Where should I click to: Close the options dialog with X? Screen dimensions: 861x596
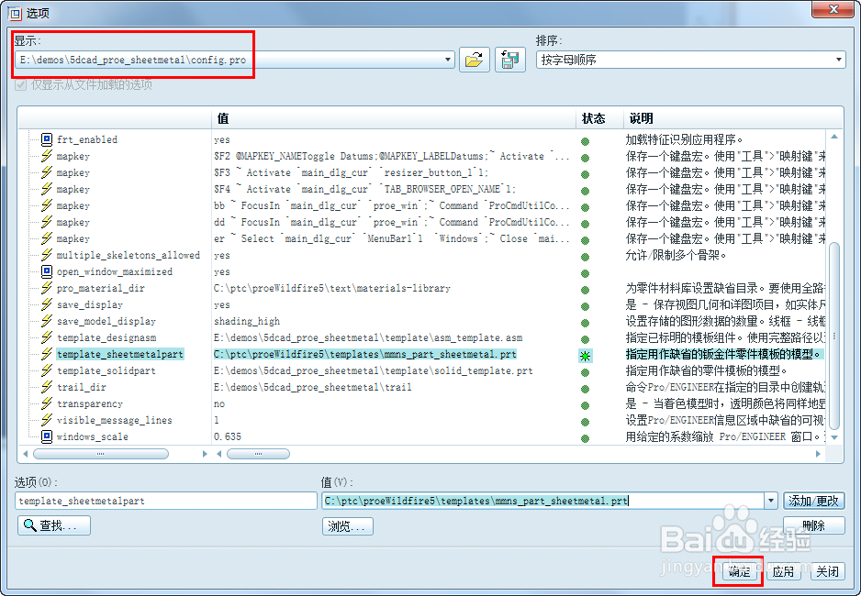click(x=833, y=8)
